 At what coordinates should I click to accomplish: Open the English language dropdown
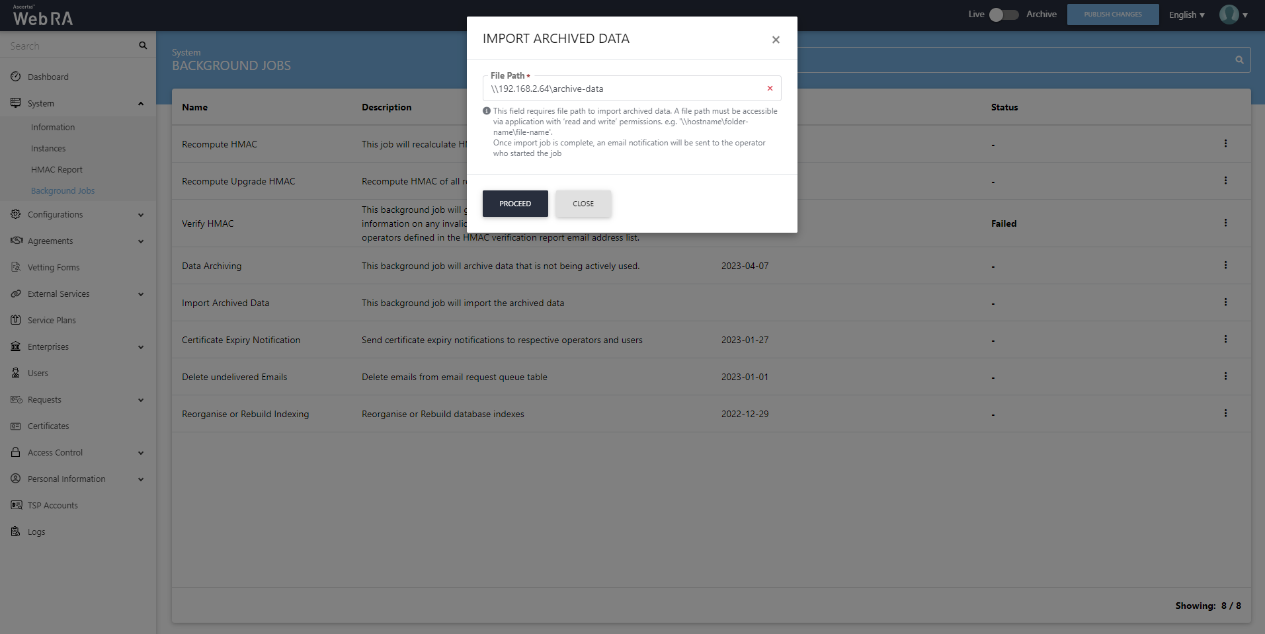pos(1186,15)
